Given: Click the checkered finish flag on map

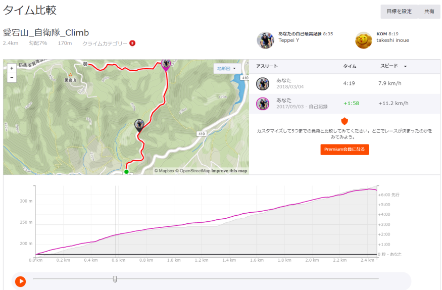Looking at the screenshot, I should pos(85,64).
